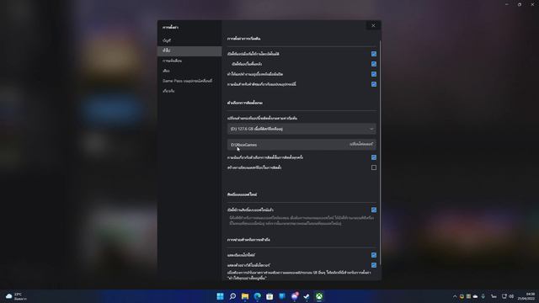Close the Xbox settings dialog with X
This screenshot has height=303, width=539.
373,25
